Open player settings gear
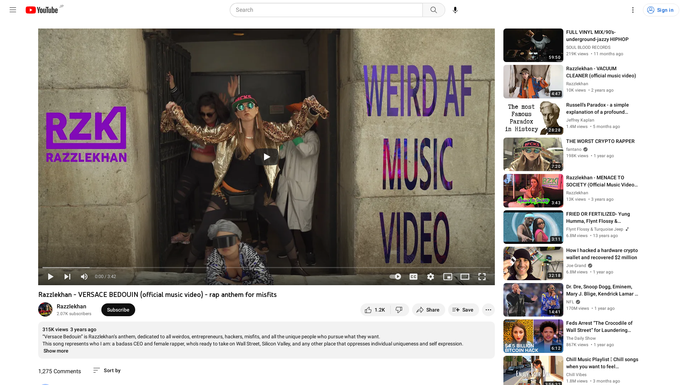The image size is (685, 385). click(431, 277)
